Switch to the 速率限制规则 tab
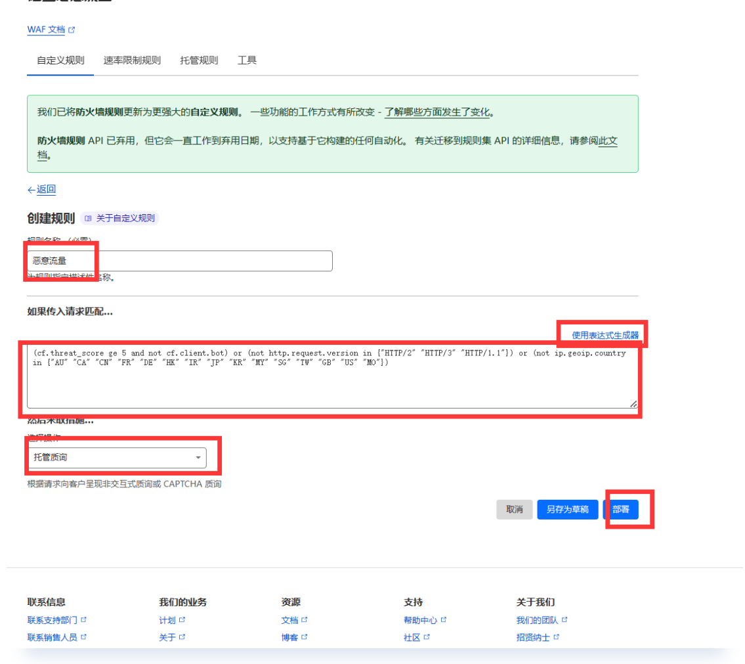 [x=132, y=60]
